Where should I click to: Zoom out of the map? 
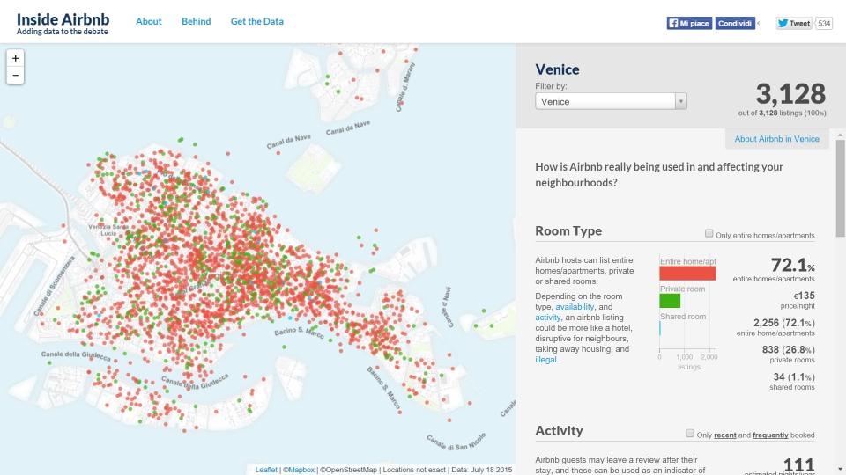pos(15,76)
